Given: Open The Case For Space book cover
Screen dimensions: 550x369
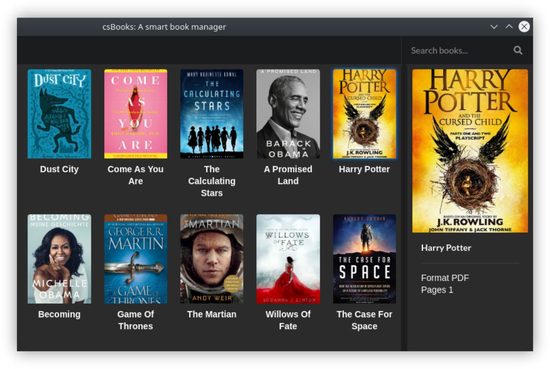Looking at the screenshot, I should [364, 258].
